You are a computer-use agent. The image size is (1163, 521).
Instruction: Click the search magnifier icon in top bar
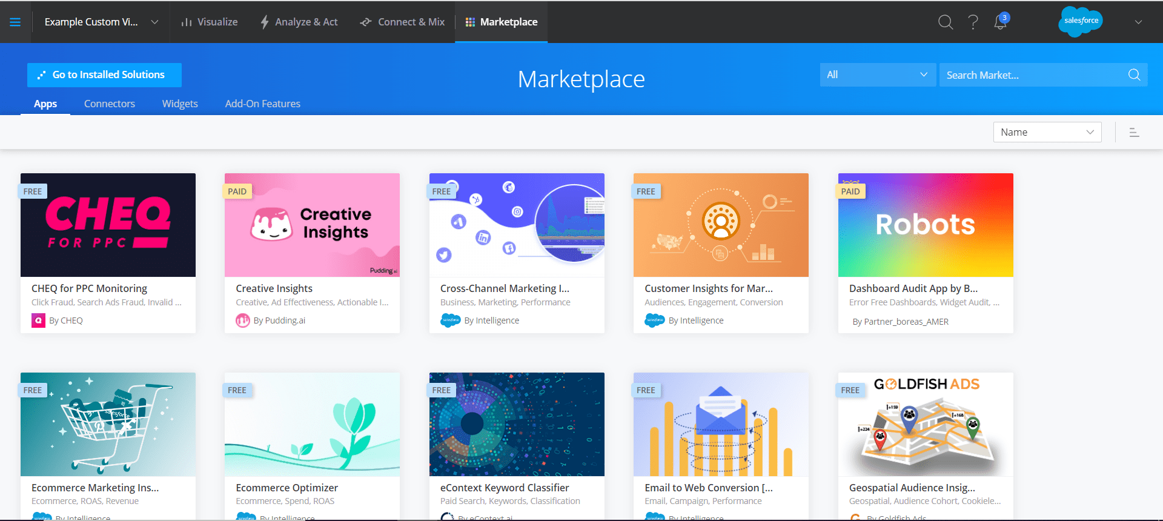[x=946, y=22]
